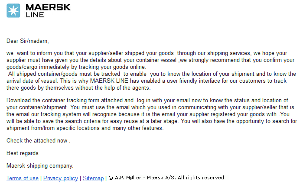
Task: Click the 'Check the attached now' line
Action: click(39, 140)
